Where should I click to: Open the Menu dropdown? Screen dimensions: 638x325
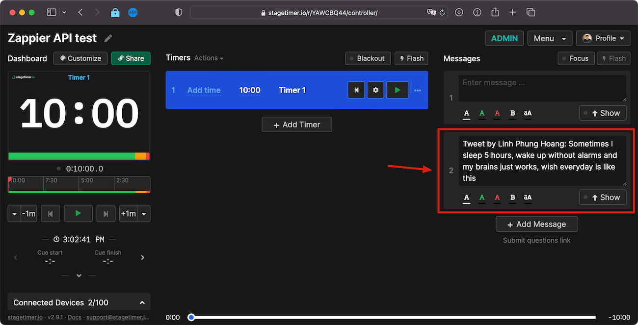point(550,38)
